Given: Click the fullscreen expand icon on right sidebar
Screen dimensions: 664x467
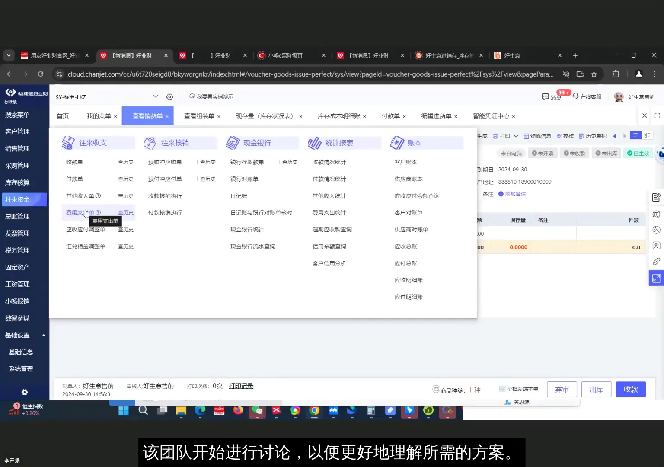Looking at the screenshot, I should tap(656, 278).
